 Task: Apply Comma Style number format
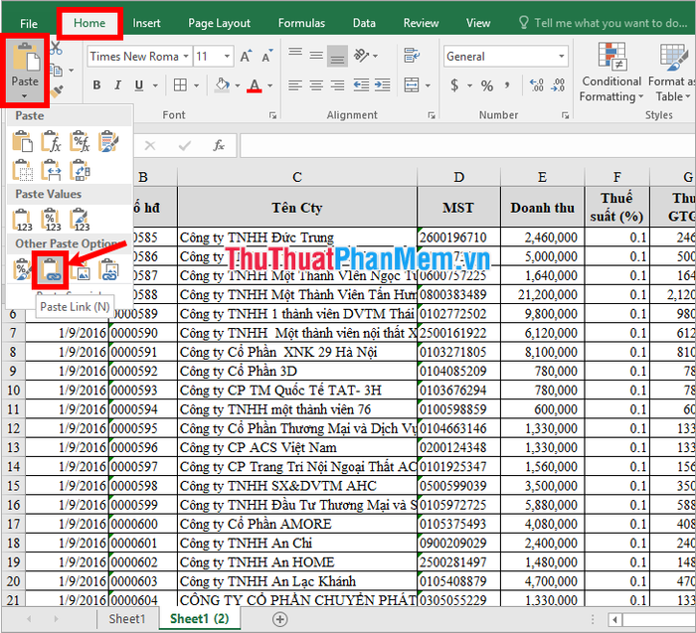click(507, 84)
